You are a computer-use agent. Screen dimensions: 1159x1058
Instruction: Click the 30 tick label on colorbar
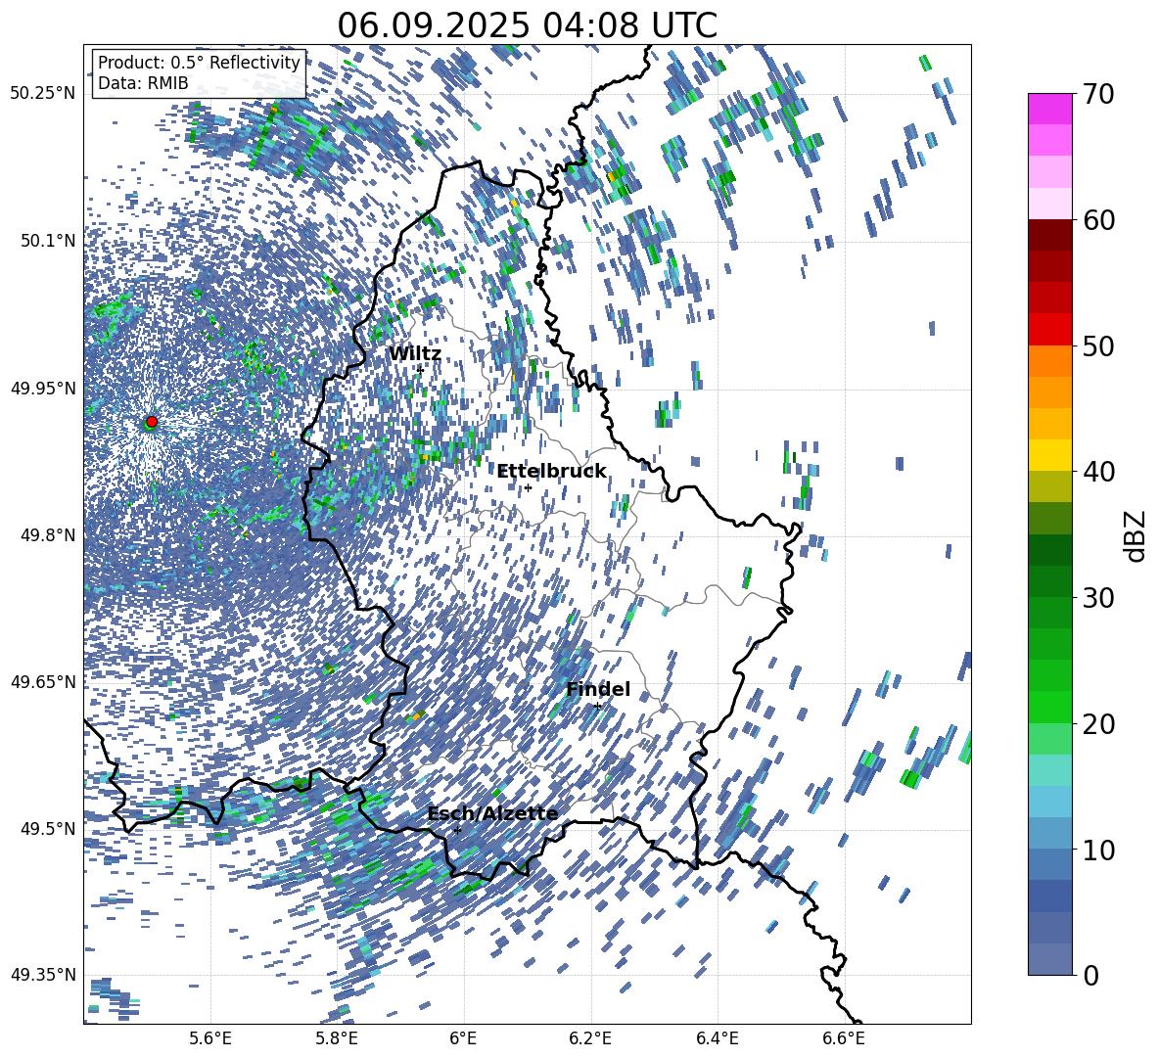coord(1098,598)
